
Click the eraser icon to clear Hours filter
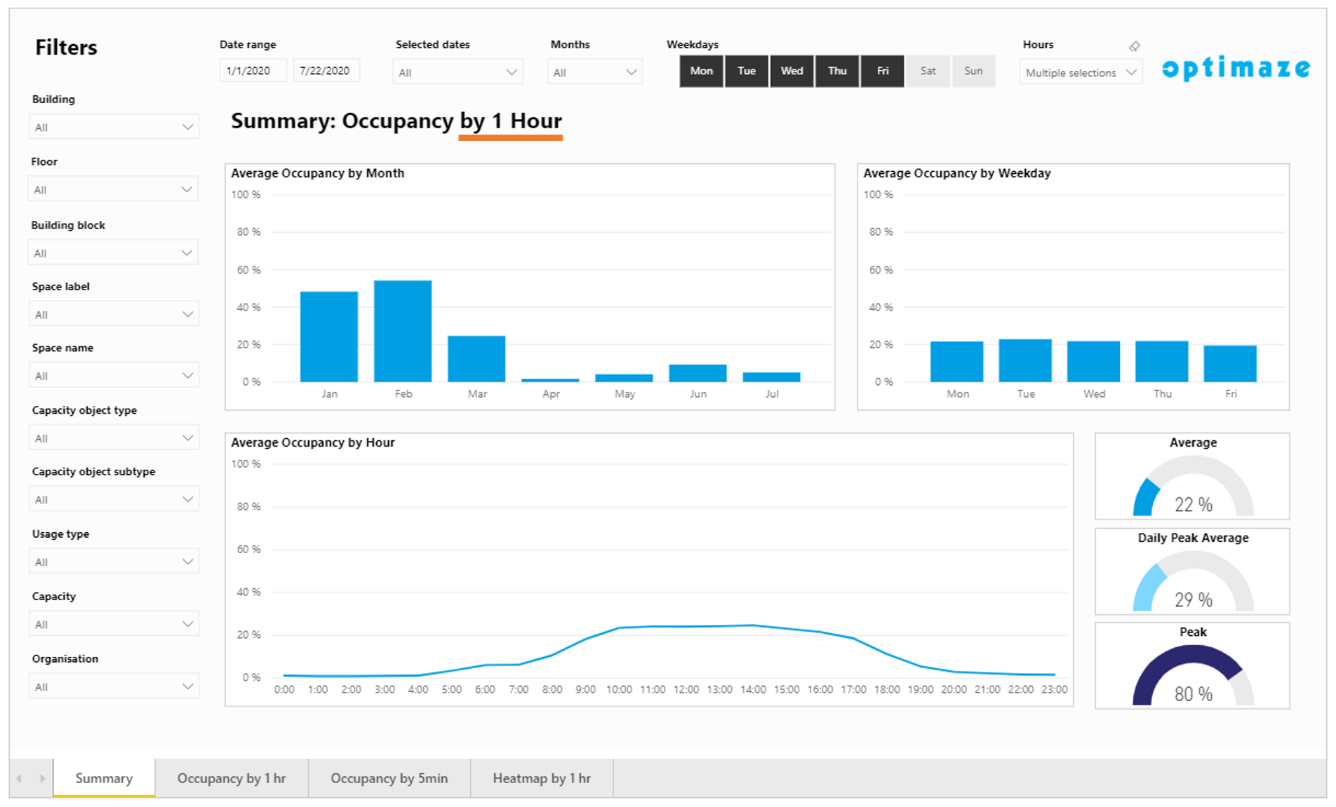pos(1134,46)
